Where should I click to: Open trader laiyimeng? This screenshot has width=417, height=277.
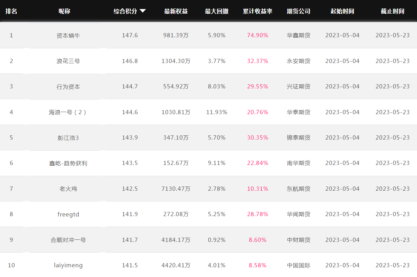click(68, 265)
